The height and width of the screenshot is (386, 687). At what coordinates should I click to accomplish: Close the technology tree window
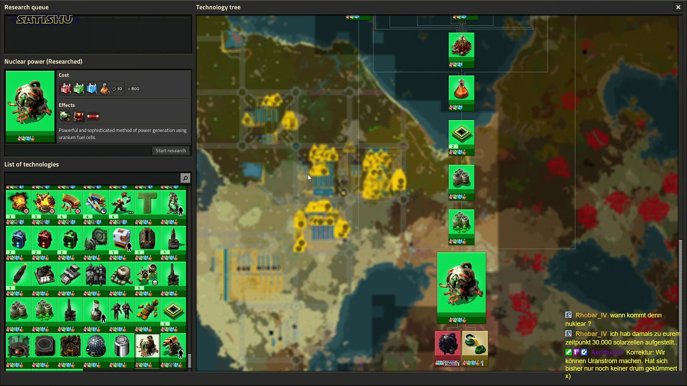point(678,7)
